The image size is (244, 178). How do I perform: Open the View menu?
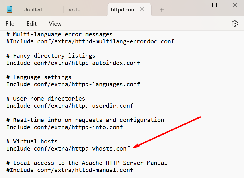[55, 23]
